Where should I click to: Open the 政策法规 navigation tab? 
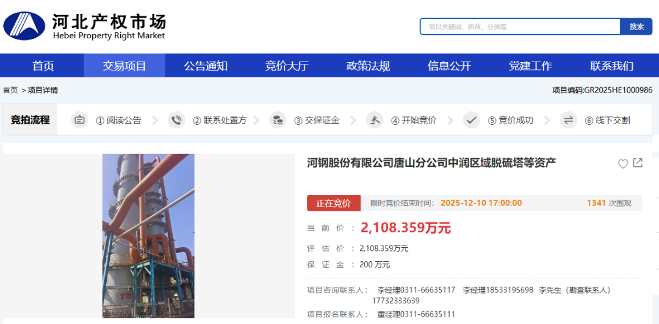pyautogui.click(x=368, y=66)
